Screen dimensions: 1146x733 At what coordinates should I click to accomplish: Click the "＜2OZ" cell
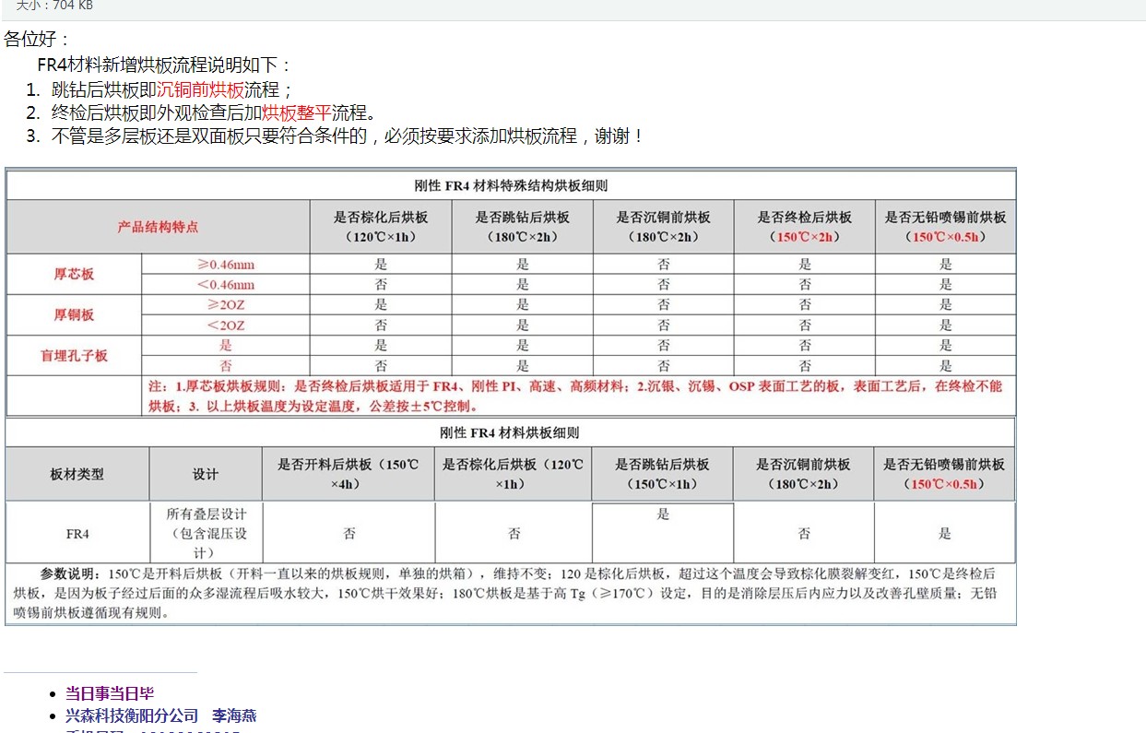click(x=226, y=325)
